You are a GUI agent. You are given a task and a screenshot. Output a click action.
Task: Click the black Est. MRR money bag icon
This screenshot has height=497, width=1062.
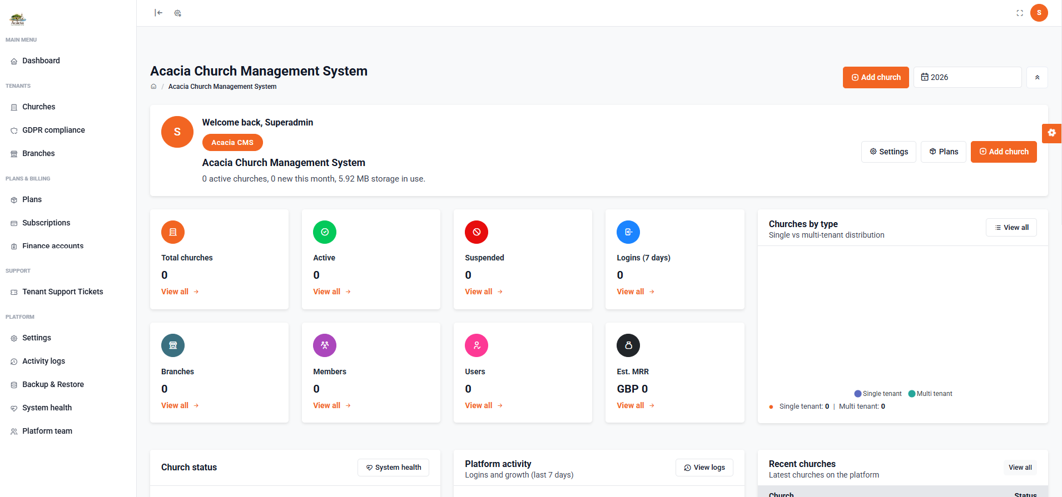tap(628, 345)
